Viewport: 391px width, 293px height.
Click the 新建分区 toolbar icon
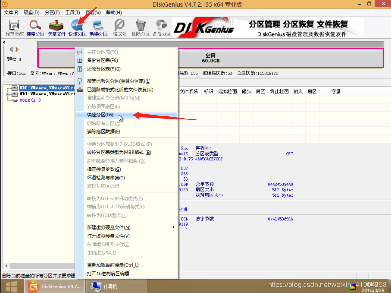tap(98, 28)
